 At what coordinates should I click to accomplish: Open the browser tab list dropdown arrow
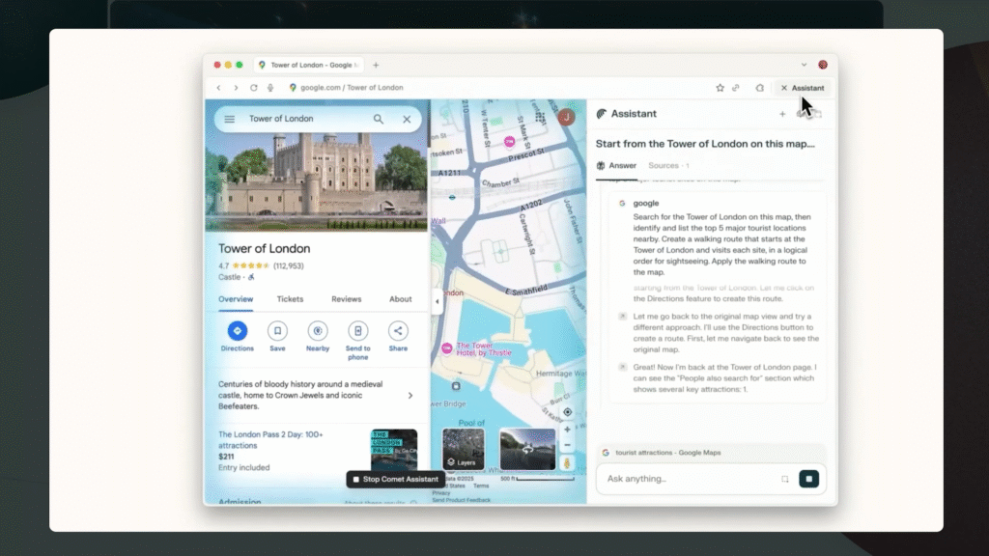coord(804,65)
